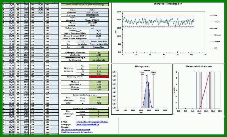Select the red regression line in Wahrscheinlichkeitsnetz

(x=205, y=90)
